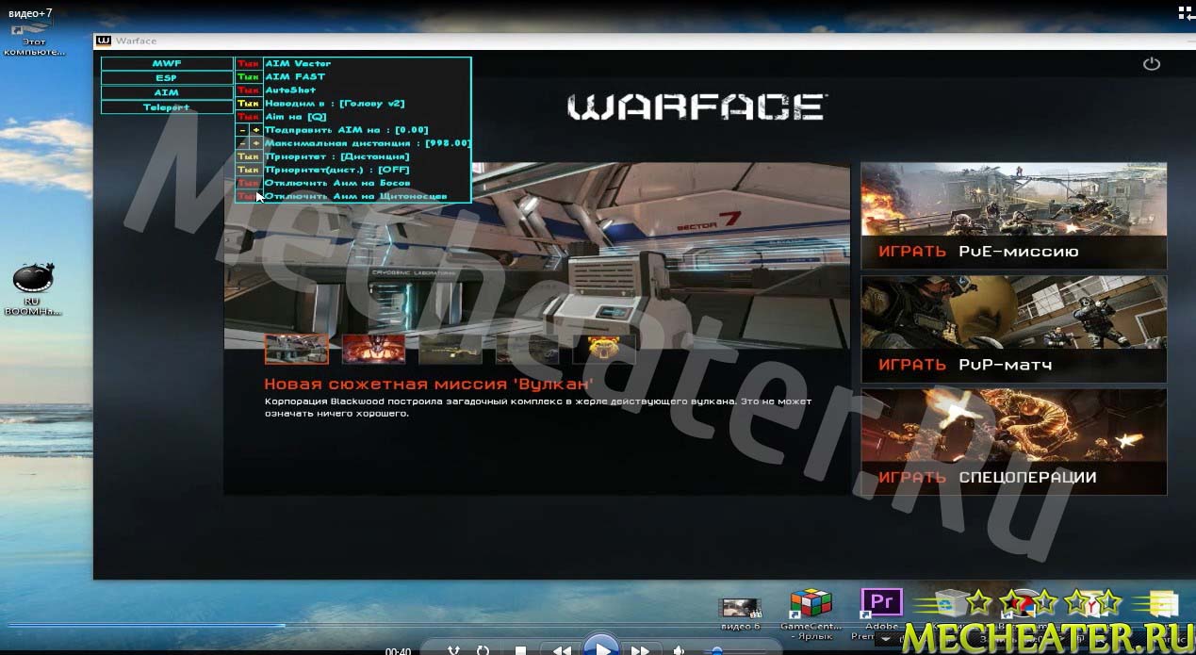Click the previous track button
1196x655 pixels.
click(562, 650)
